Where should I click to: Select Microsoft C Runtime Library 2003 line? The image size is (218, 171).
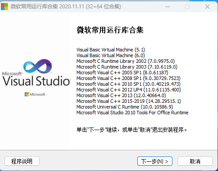(x=127, y=67)
